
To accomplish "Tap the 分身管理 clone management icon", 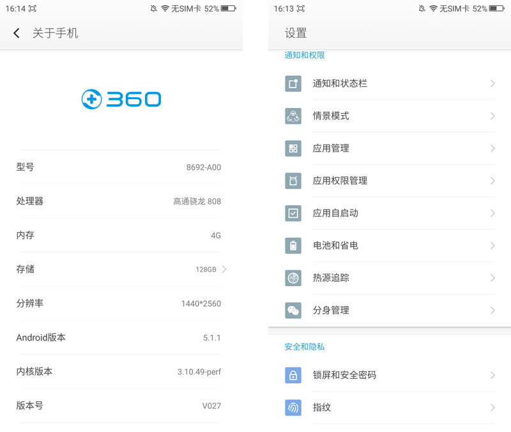I will [293, 310].
